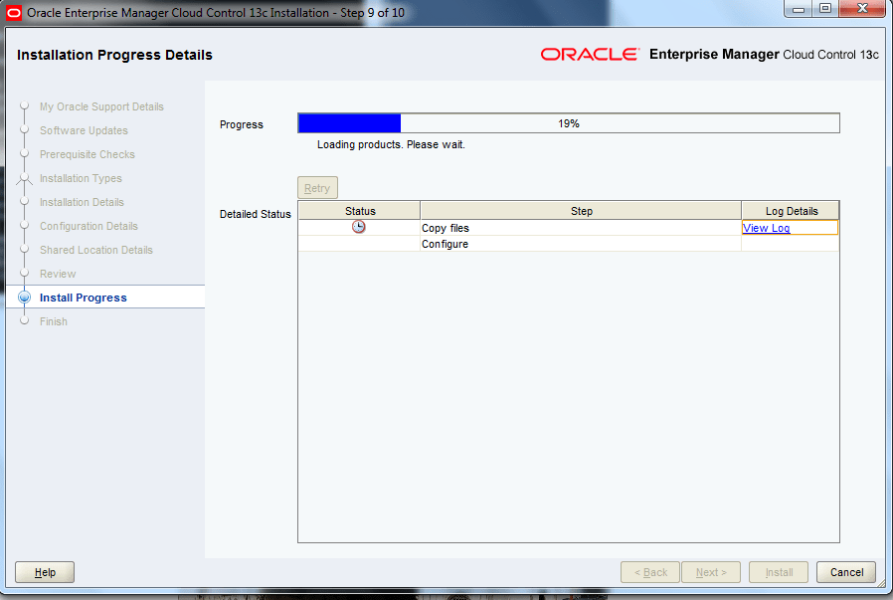Select My Oracle Support Details step
893x600 pixels.
(101, 106)
